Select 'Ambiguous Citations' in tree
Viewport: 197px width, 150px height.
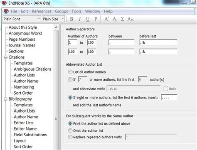tap(32, 69)
